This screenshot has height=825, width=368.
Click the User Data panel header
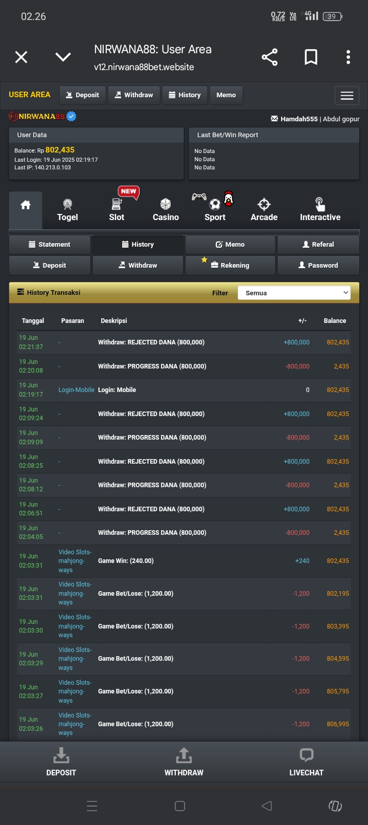click(x=96, y=135)
